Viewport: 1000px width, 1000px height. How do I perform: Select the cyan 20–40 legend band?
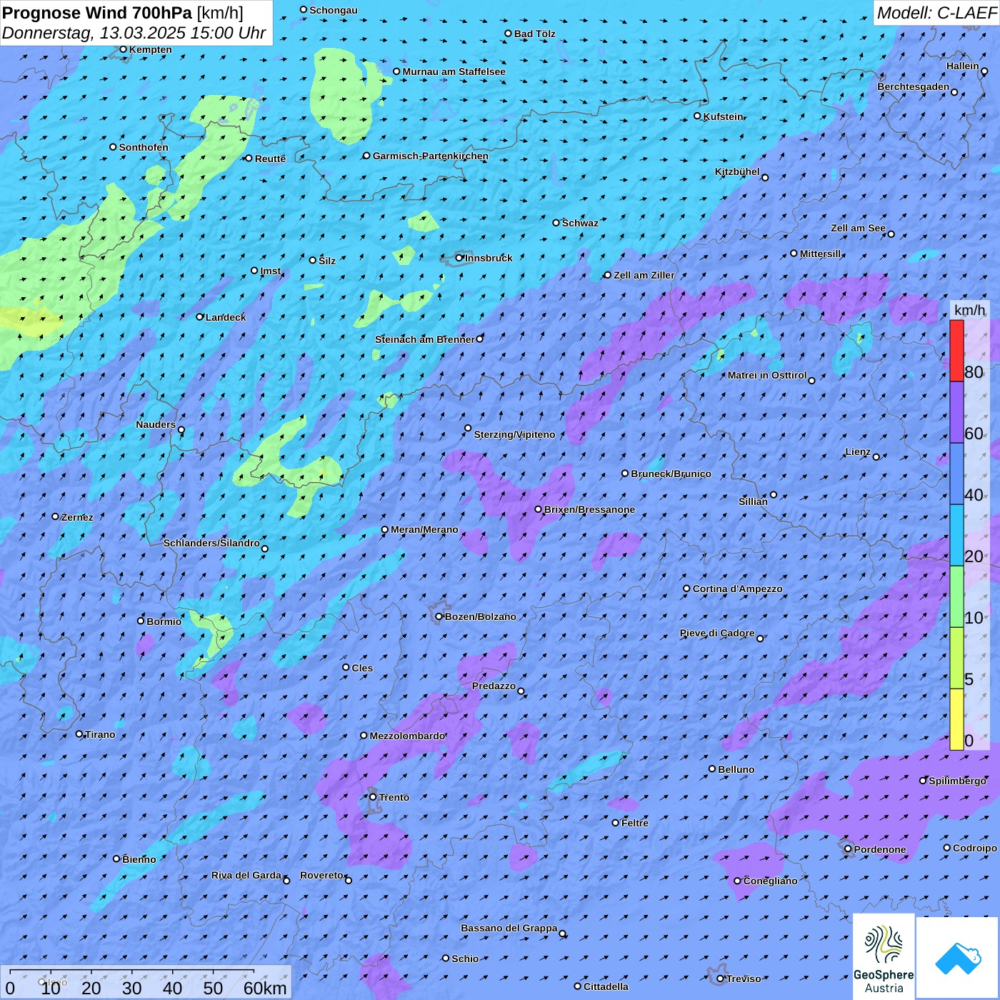(x=956, y=535)
